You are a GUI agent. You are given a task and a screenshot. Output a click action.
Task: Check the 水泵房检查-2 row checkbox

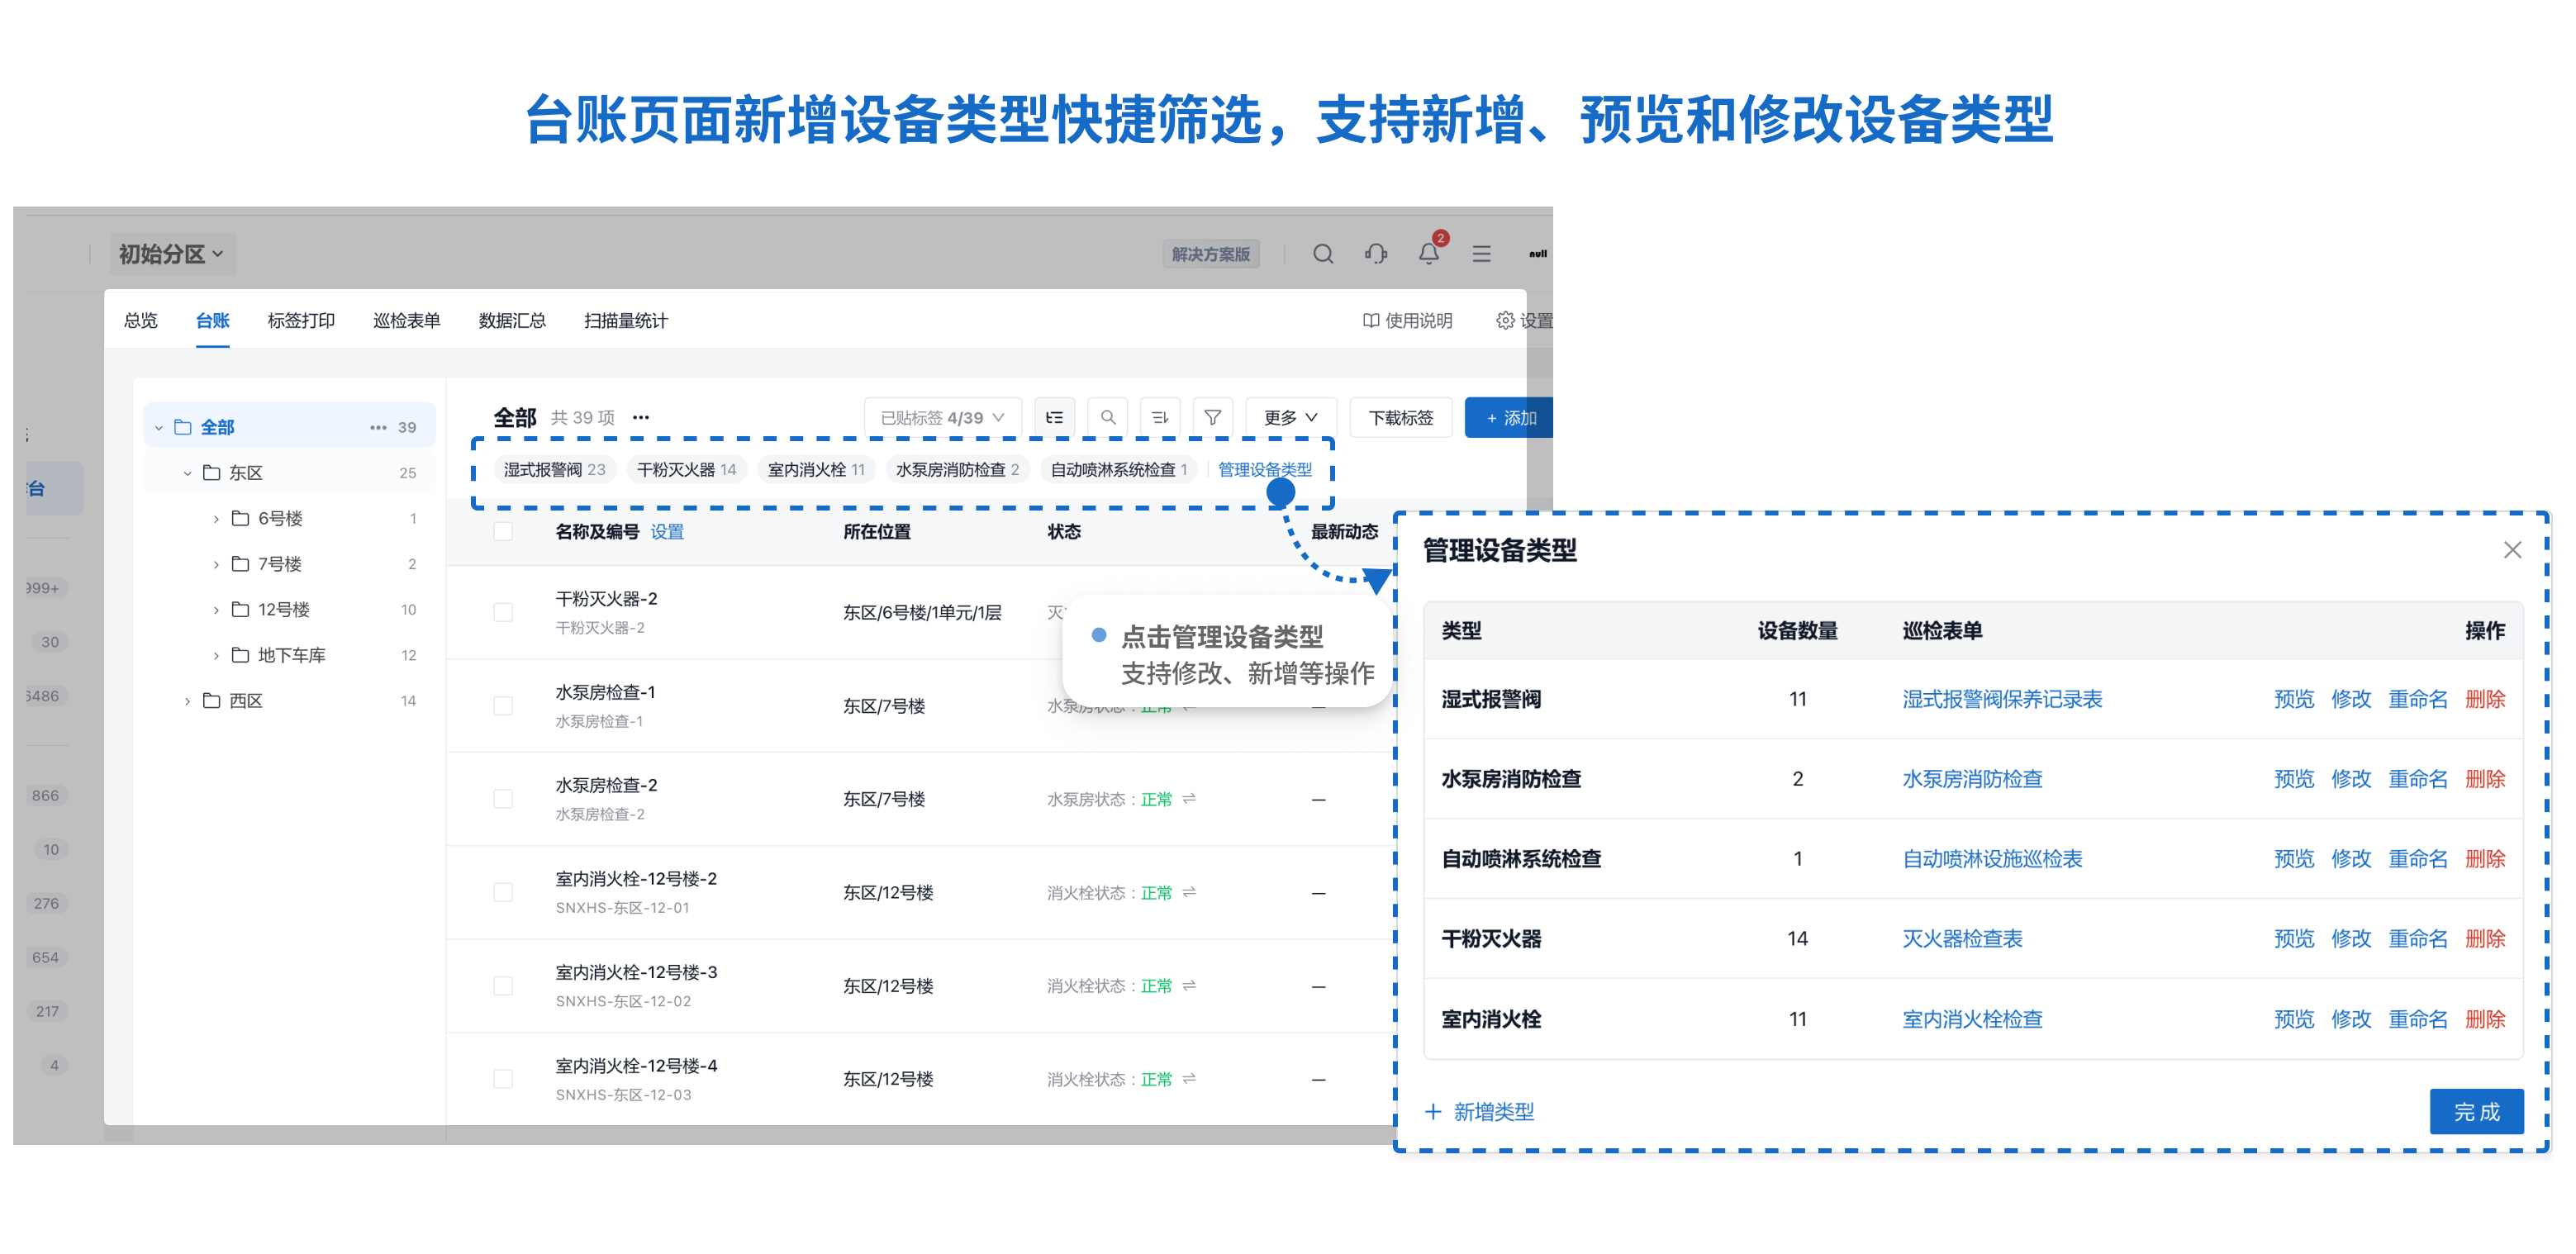click(503, 799)
